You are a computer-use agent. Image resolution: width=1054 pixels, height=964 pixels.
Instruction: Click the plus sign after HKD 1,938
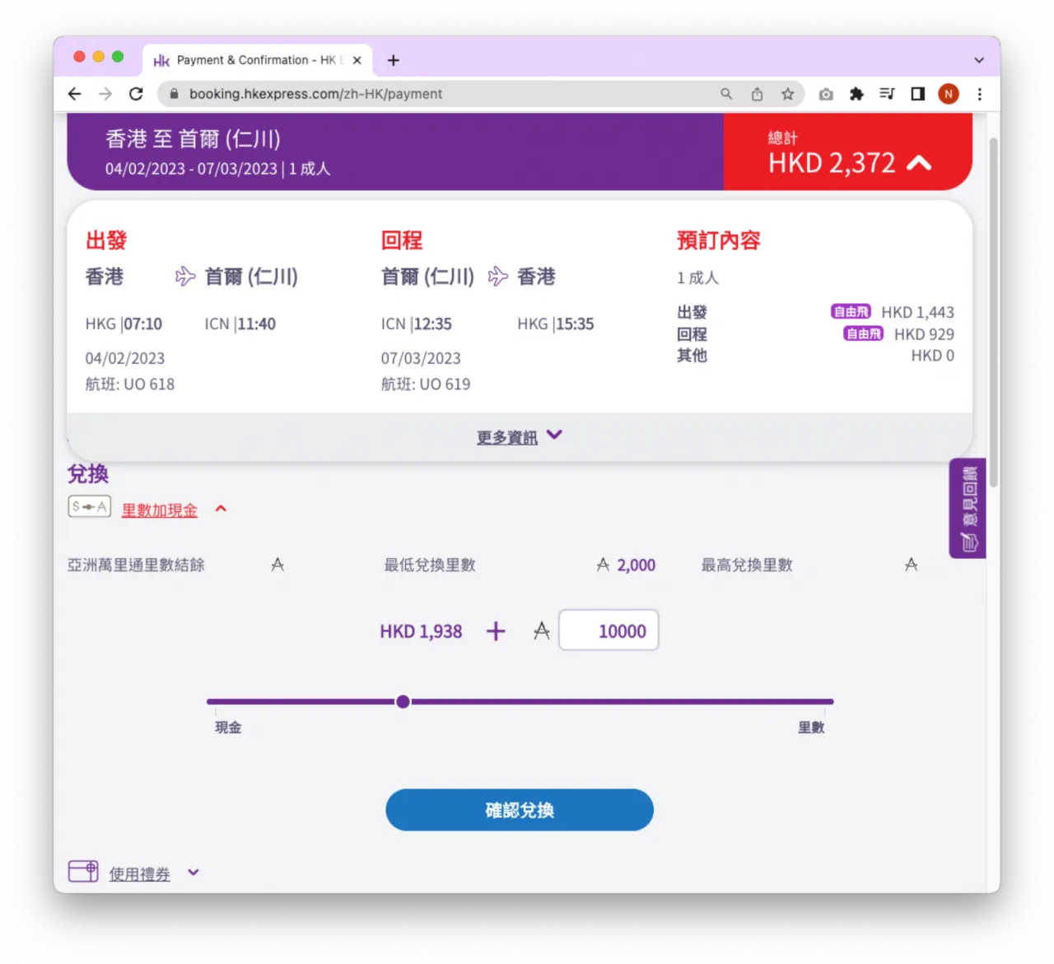pos(496,631)
